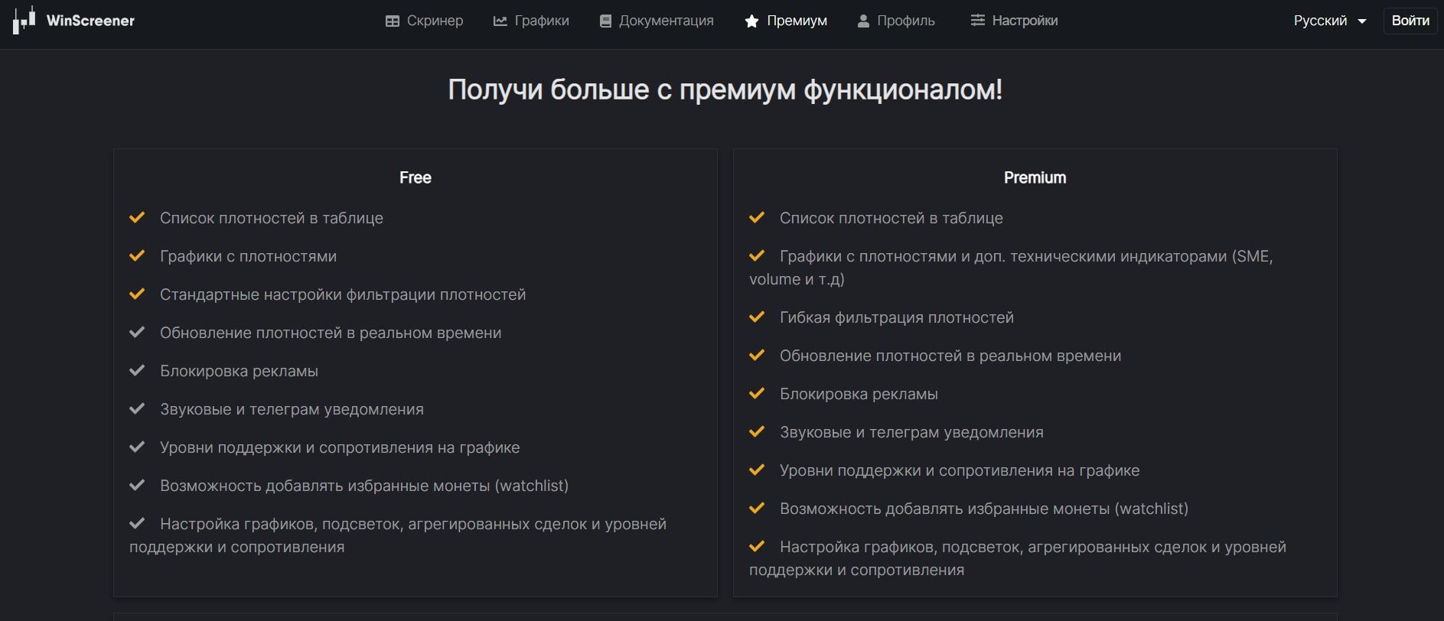The height and width of the screenshot is (621, 1444).
Task: Click Free text Настройка графиков, подсветок
Action: (x=398, y=535)
